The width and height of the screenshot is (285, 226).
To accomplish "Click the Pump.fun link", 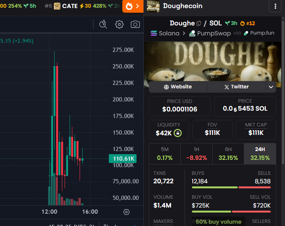I will pos(259,33).
